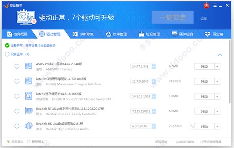Click the green check 设备异常 status icon
This screenshot has height=148, width=234.
click(x=7, y=45)
